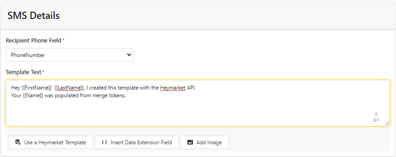Click the chevron arrow on the PhoneNumber select
The image size is (396, 157).
[129, 55]
